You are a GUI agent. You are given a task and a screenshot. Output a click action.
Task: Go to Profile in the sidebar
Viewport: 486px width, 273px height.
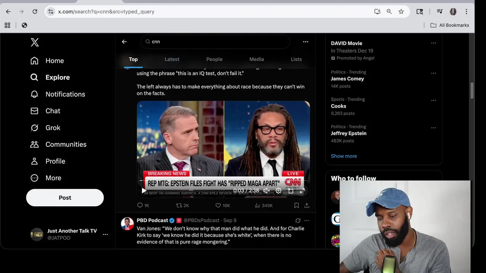[x=47, y=161]
